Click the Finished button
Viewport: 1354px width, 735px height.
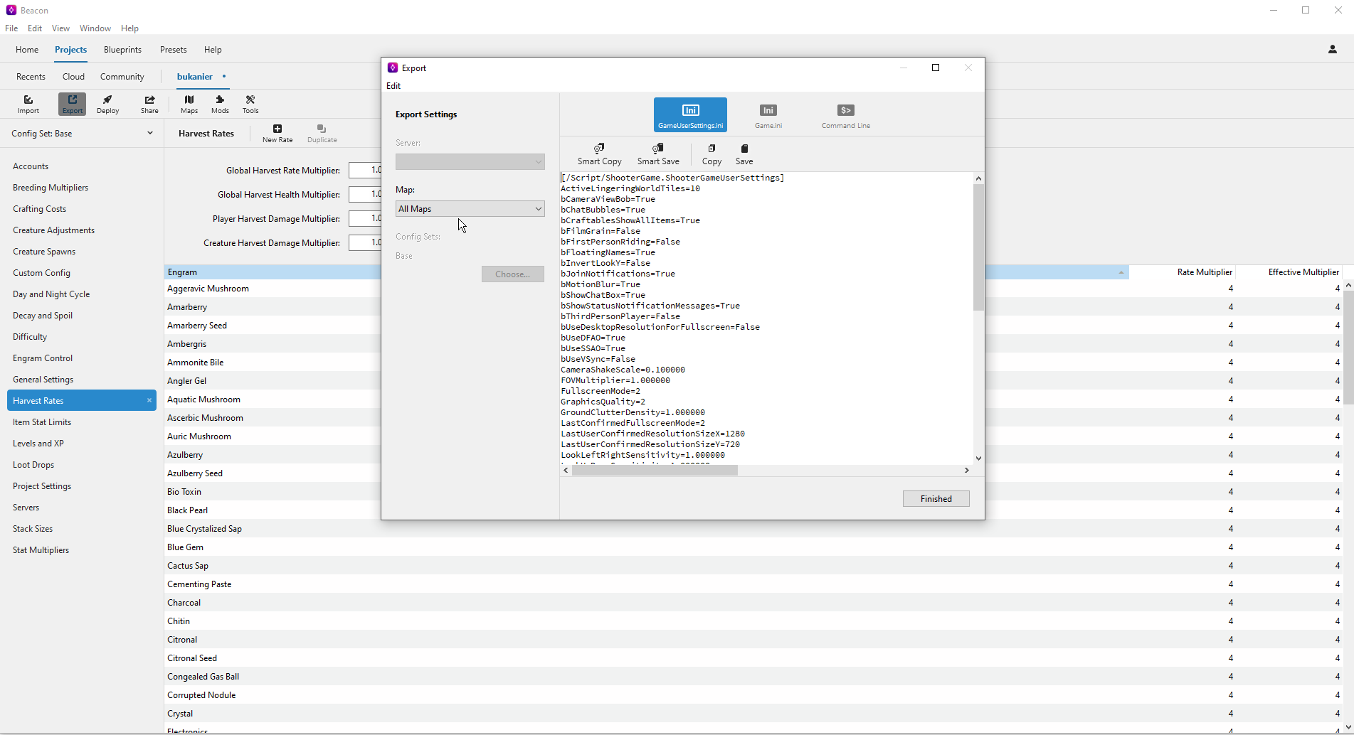pos(936,499)
